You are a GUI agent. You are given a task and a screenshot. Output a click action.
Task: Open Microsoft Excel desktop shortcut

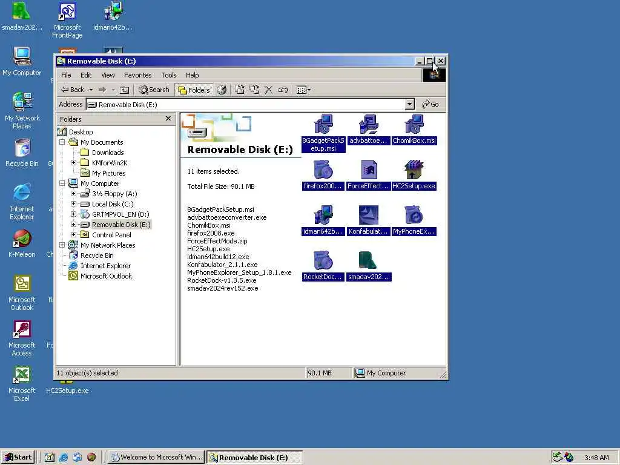(22, 384)
